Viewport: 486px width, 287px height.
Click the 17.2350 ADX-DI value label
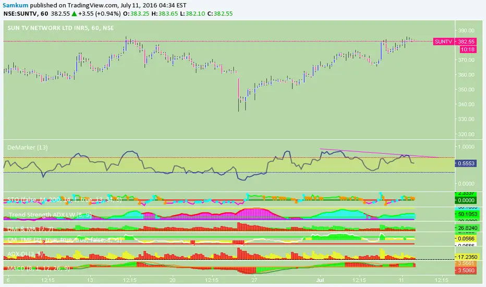(467, 257)
